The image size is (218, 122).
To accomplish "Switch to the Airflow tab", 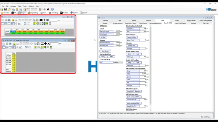I will coord(134,20).
